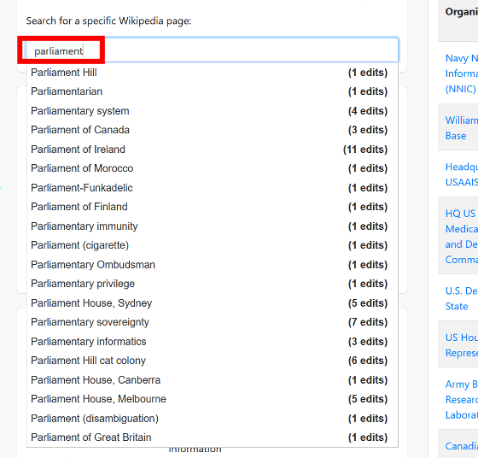The width and height of the screenshot is (478, 458).
Task: Open the US House of Representatives link
Action: pos(462,345)
